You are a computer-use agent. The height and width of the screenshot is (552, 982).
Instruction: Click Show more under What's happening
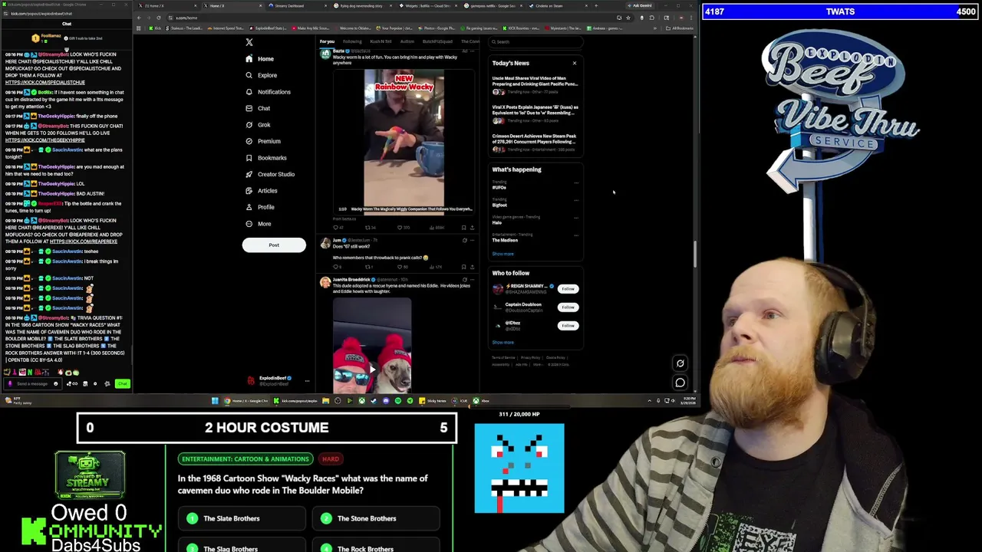point(503,254)
